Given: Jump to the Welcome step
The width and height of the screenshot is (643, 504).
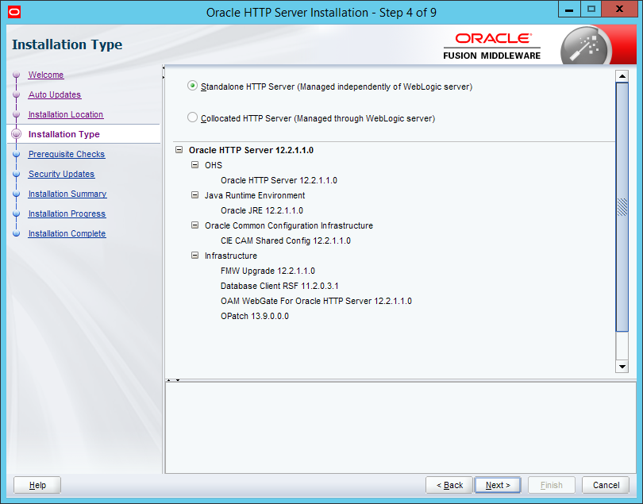Looking at the screenshot, I should coord(45,75).
